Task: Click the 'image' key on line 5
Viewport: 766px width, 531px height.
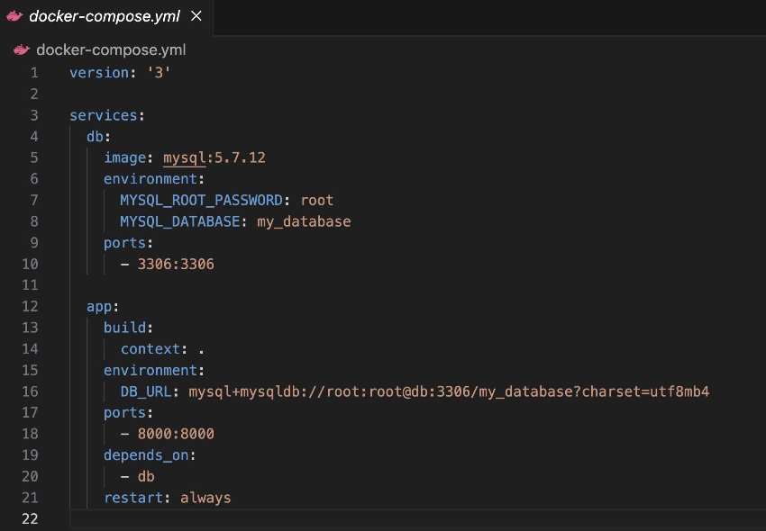Action: 124,157
